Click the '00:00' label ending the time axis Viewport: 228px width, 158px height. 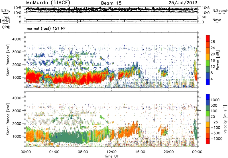click(x=197, y=152)
